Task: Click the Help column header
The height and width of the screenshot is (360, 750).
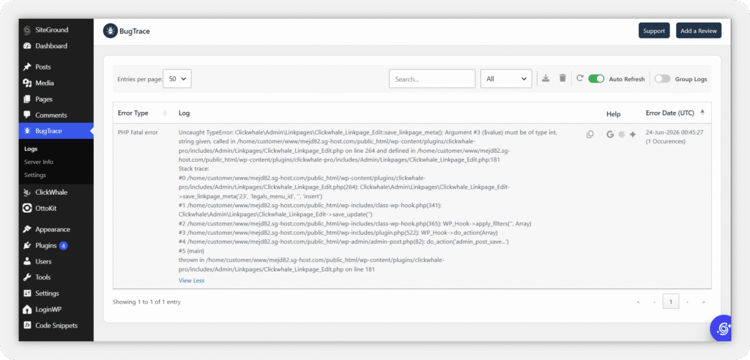Action: [613, 114]
